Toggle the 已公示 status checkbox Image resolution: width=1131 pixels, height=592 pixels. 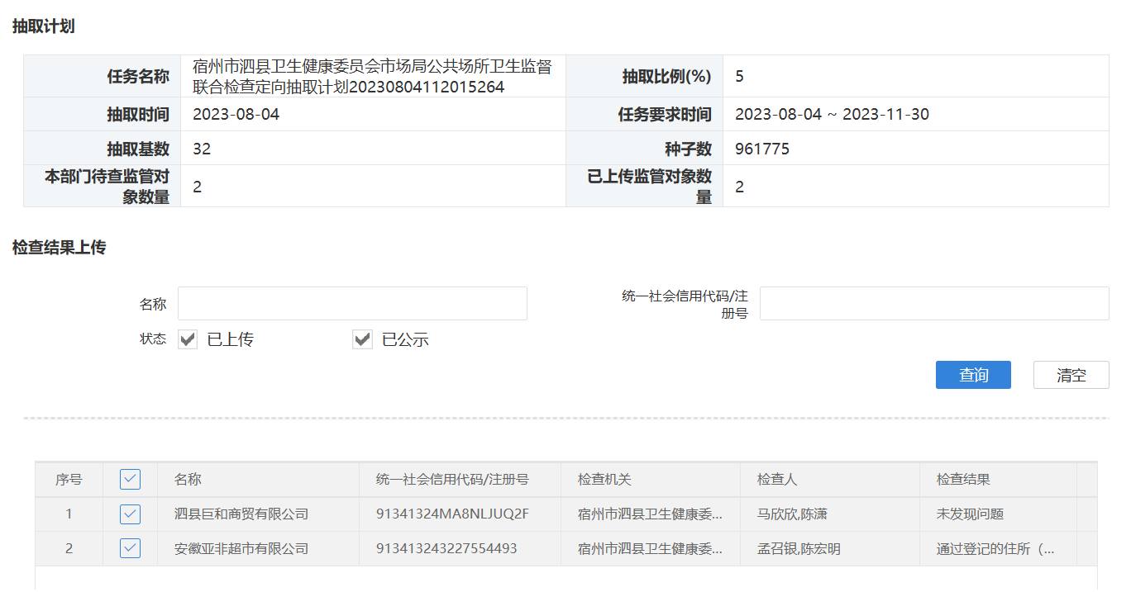(362, 339)
